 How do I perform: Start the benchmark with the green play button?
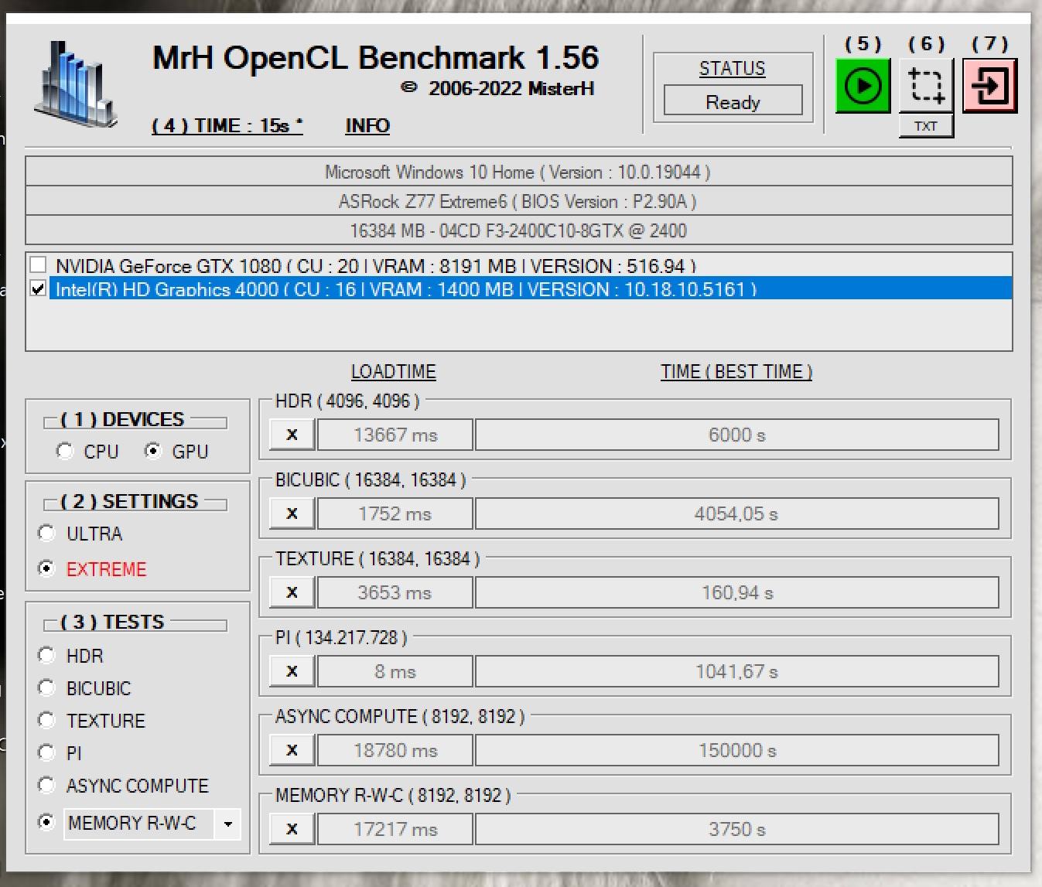pos(863,86)
